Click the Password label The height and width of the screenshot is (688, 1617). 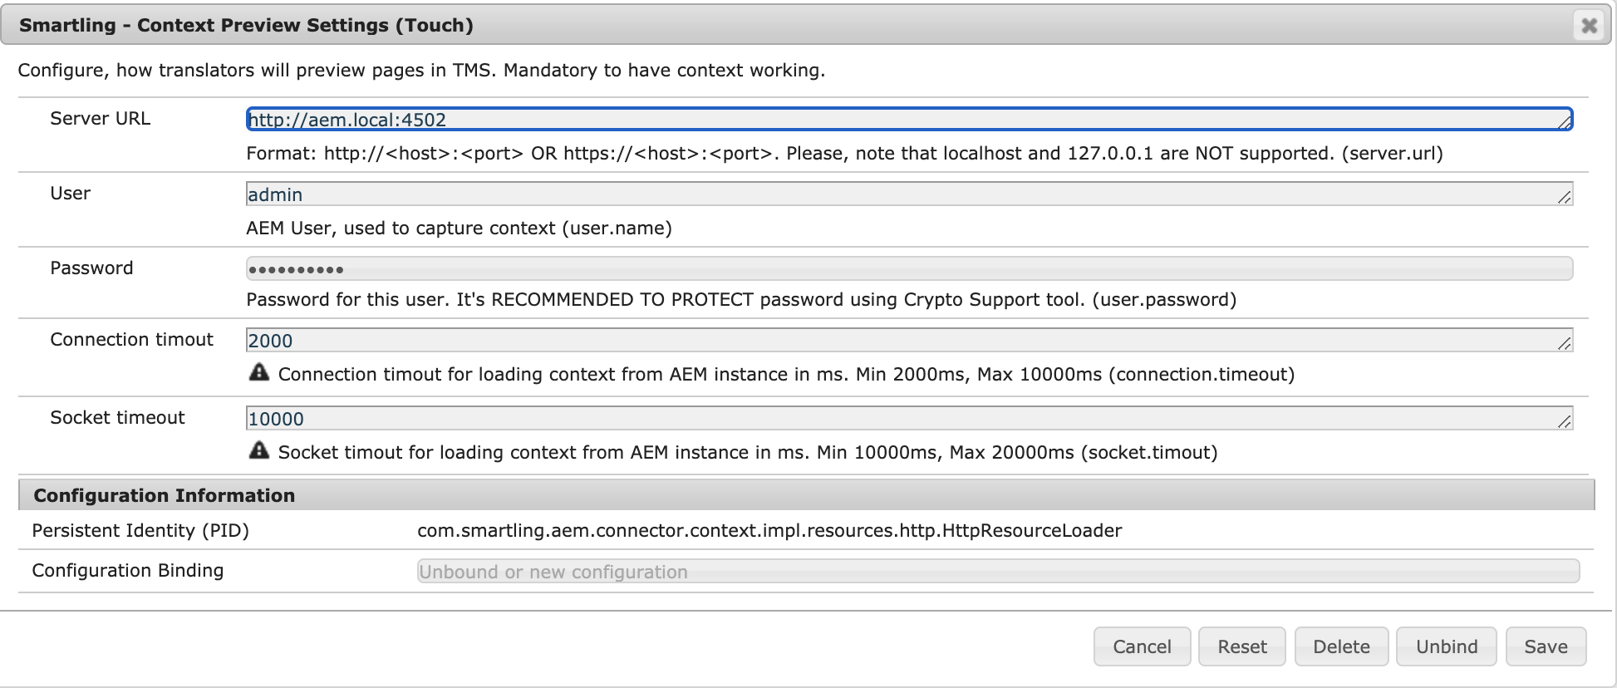coord(91,268)
